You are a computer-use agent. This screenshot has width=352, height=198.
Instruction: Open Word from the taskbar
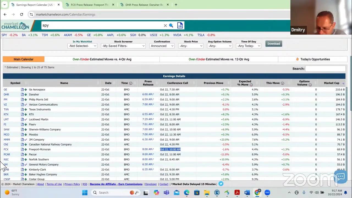pos(247,193)
